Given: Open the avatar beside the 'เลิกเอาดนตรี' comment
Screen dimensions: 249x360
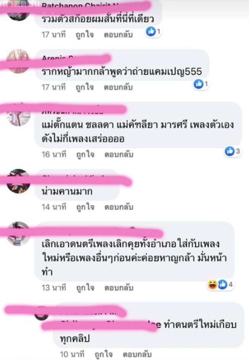Looking at the screenshot, I should (18, 234).
